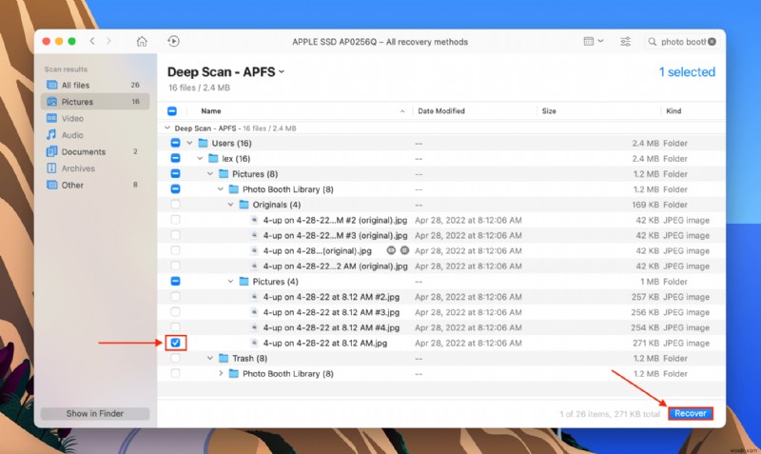Viewport: 761px width, 454px height.
Task: Go to the home screen icon
Action: [141, 41]
